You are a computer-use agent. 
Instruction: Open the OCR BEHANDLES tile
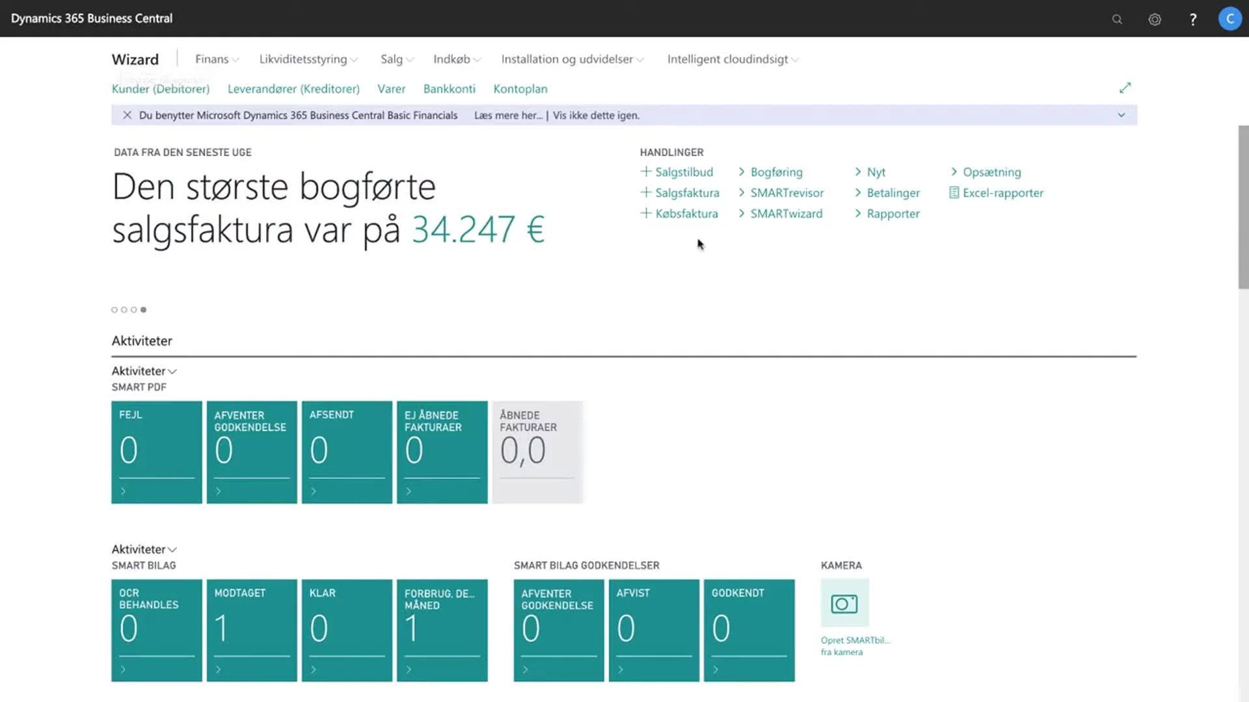tap(157, 630)
